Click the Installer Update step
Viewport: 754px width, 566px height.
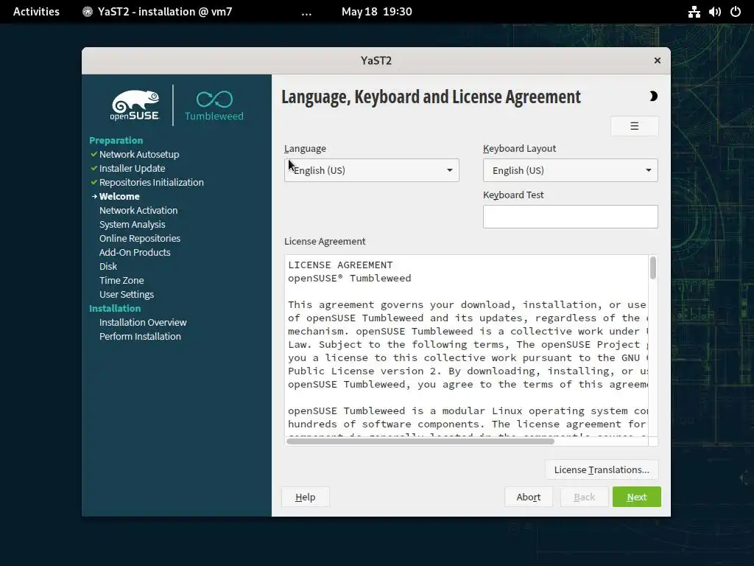133,168
